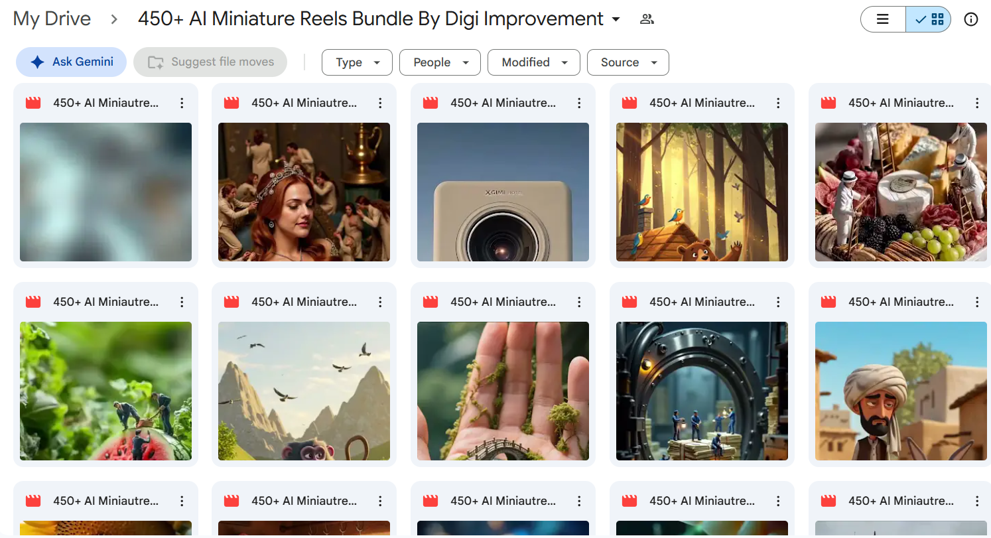Screen dimensions: 991x538
Task: Open more actions for the watermelon workers video
Action: click(182, 302)
